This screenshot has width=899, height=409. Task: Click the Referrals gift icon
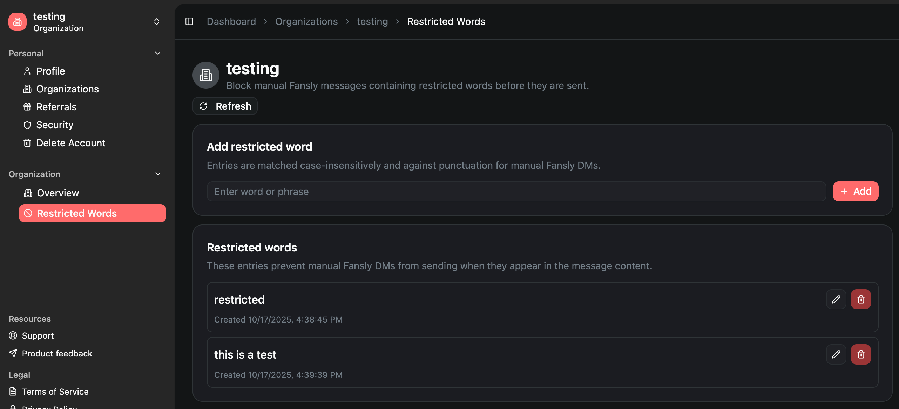click(27, 106)
